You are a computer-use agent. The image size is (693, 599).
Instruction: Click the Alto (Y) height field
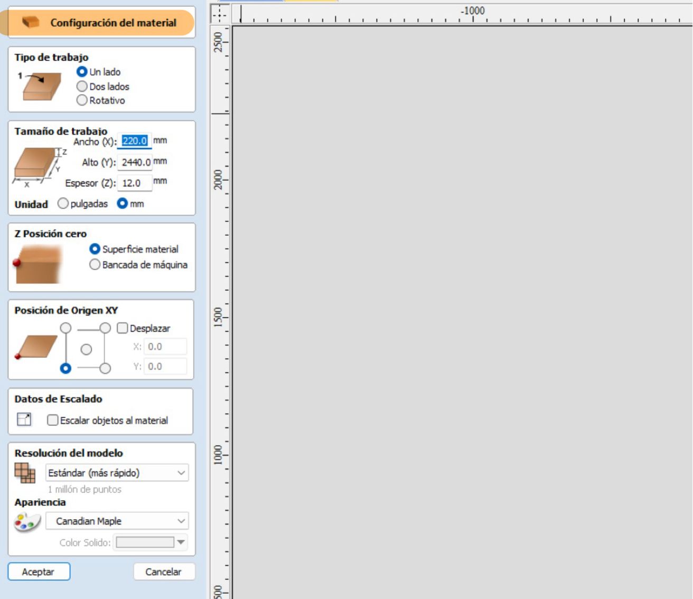(x=134, y=162)
